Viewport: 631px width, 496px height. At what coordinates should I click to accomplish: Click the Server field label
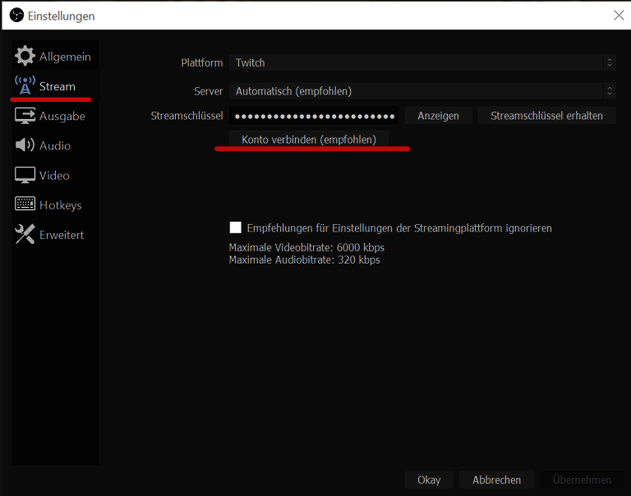click(208, 91)
